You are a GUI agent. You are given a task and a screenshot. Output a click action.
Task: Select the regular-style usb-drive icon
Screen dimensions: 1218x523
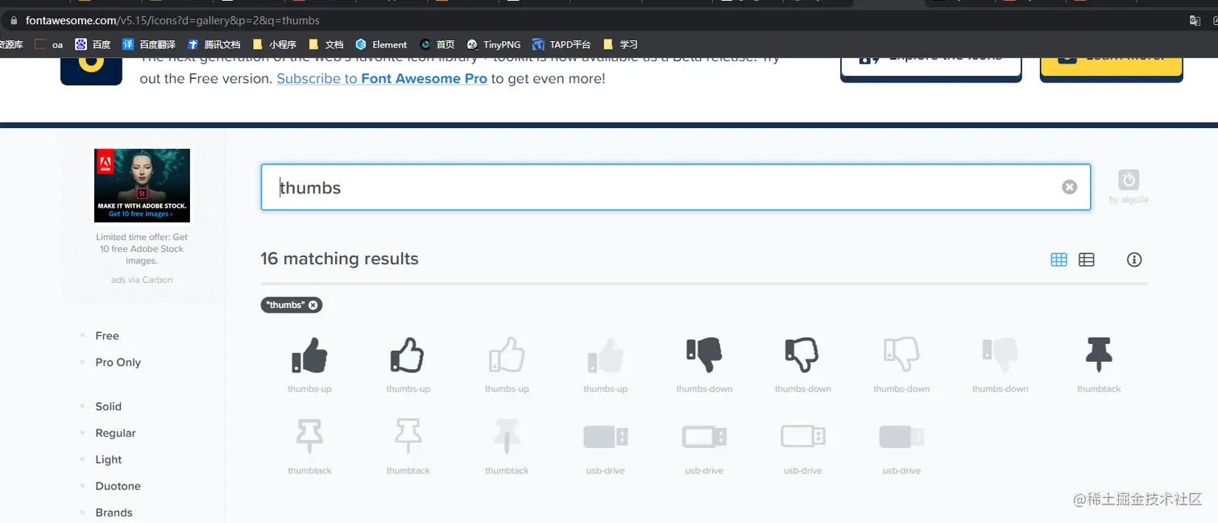(704, 437)
